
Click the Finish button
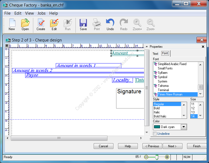click(197, 146)
